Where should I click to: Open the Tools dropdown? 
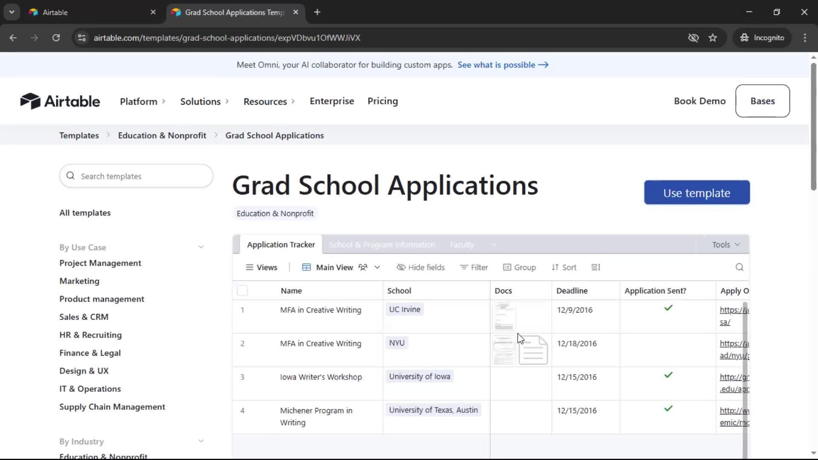click(x=726, y=244)
